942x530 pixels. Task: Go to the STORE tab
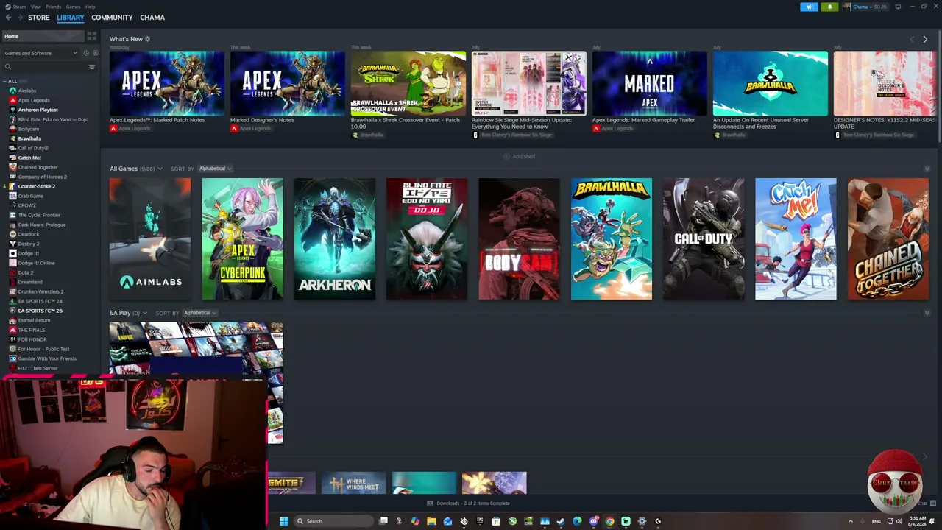click(39, 18)
